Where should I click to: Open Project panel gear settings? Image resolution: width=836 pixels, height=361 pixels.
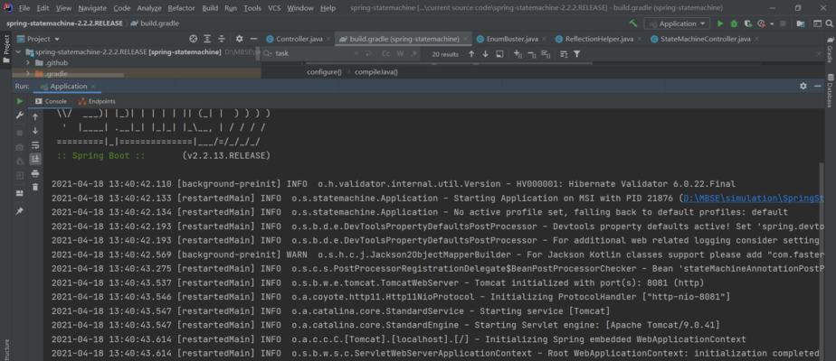[240, 39]
